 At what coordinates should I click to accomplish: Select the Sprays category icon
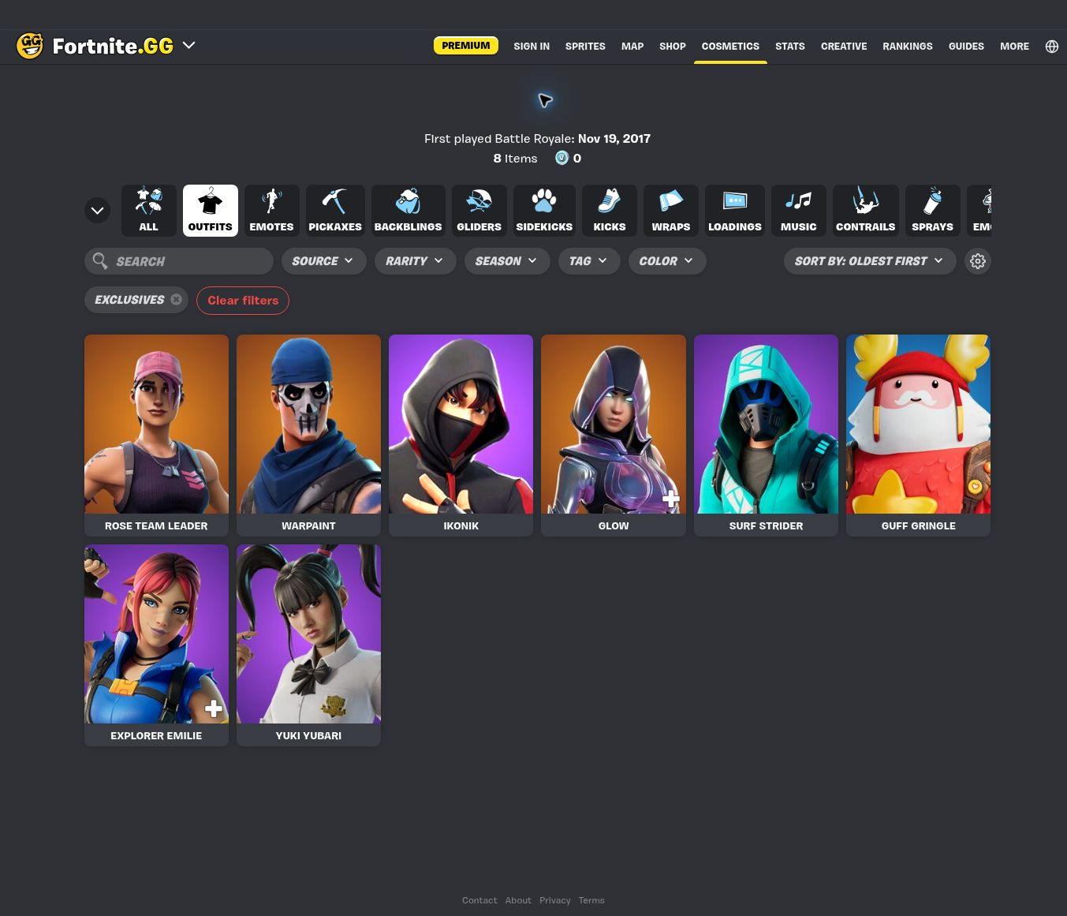(933, 210)
